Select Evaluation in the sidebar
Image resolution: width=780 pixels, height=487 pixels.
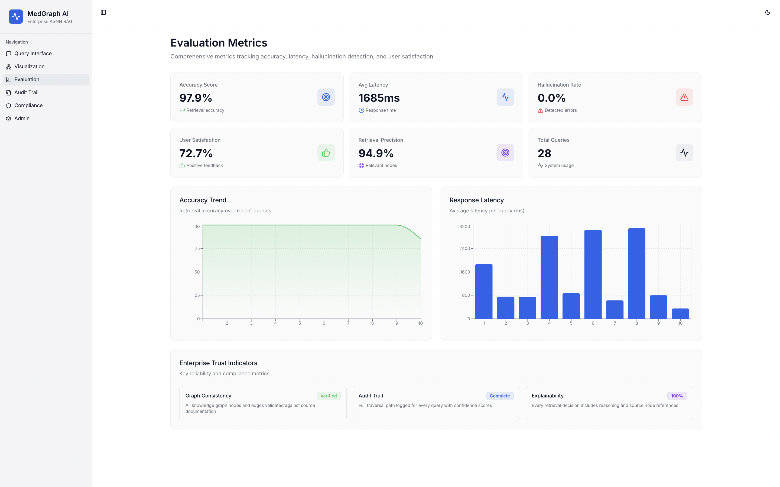point(27,80)
